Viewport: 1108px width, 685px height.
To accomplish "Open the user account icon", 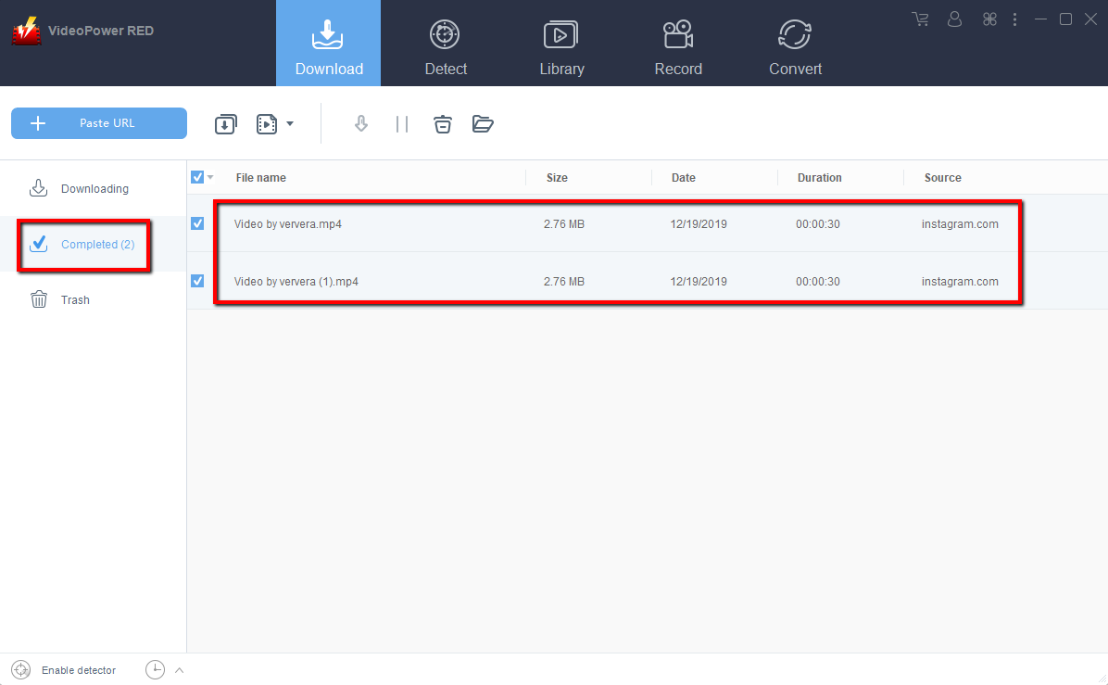I will pyautogui.click(x=954, y=19).
